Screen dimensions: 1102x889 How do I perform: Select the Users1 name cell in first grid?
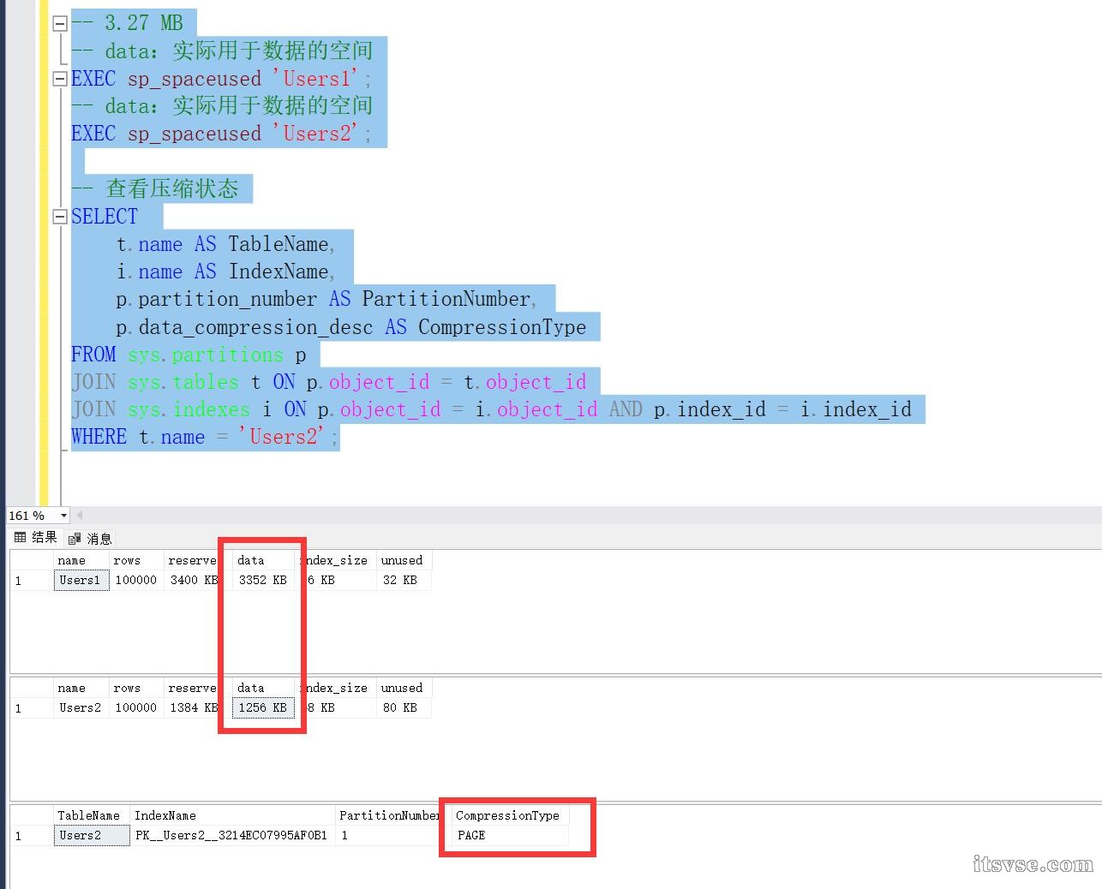pyautogui.click(x=81, y=580)
